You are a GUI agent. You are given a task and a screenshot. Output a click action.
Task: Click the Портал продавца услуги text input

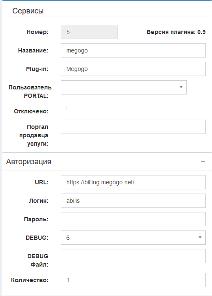click(x=128, y=127)
